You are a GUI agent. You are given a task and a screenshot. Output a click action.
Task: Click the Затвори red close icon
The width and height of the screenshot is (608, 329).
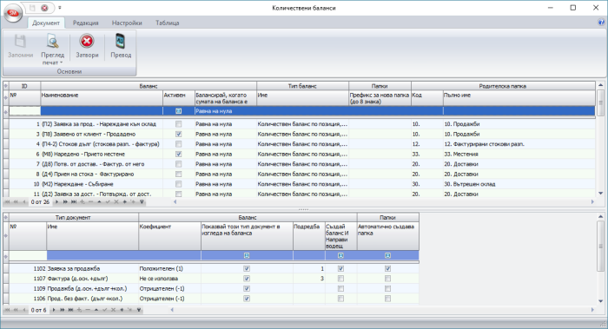[x=87, y=42]
